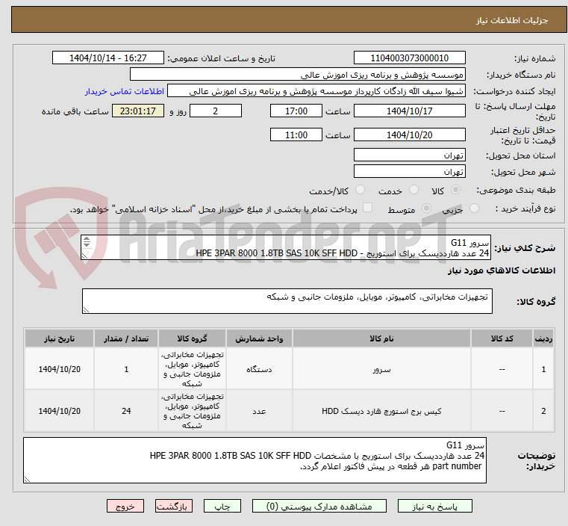Click the توضیحات خریدار text area

pyautogui.click(x=255, y=460)
